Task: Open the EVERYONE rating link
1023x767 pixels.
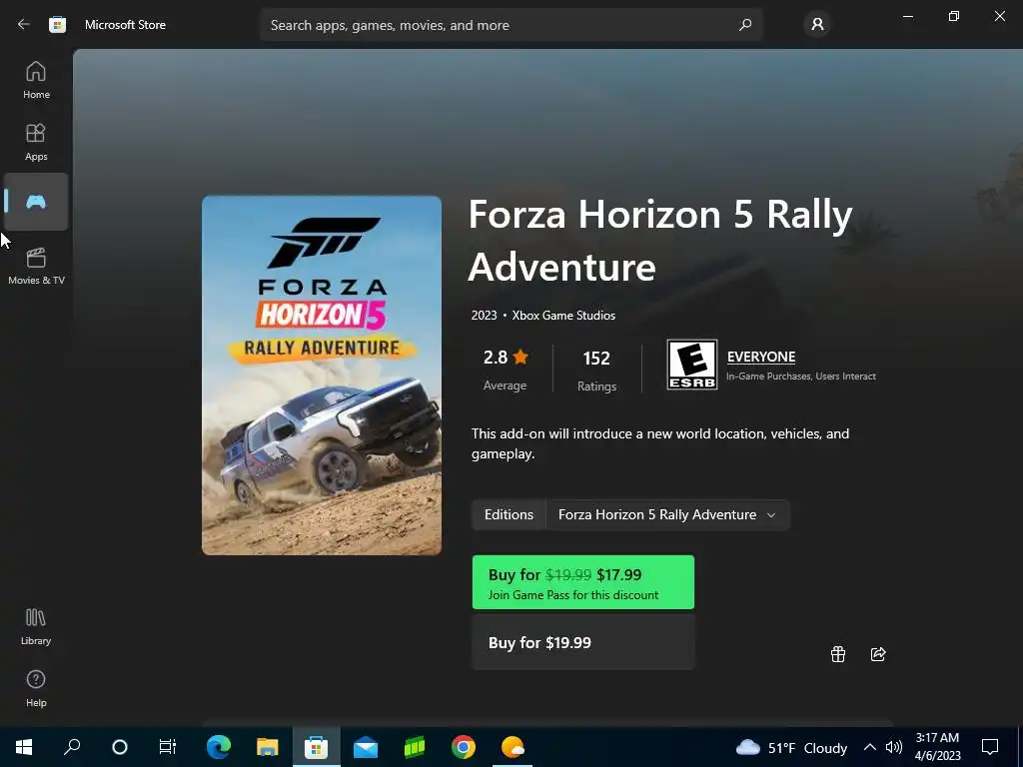Action: pos(761,357)
